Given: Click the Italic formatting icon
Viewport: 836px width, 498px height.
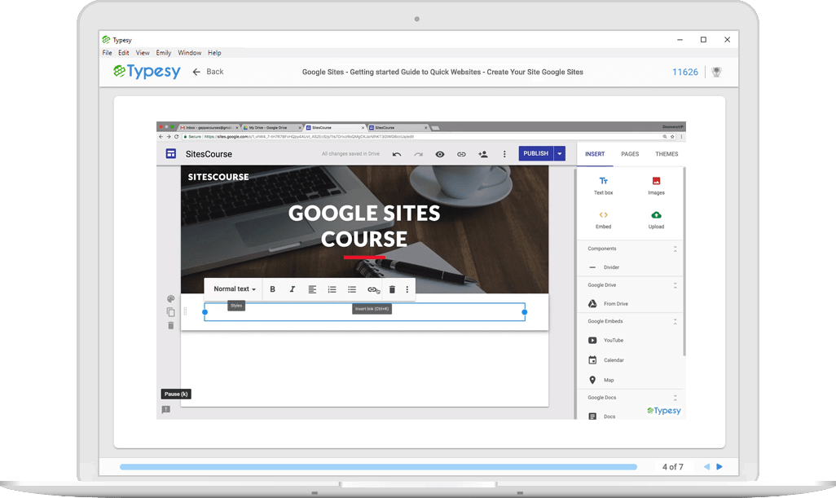Looking at the screenshot, I should (293, 289).
